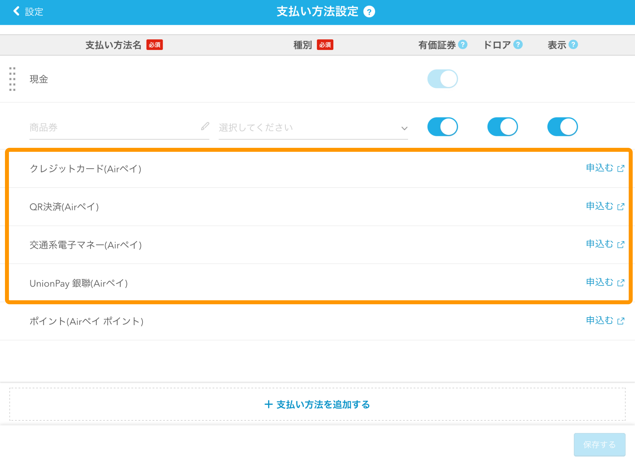Toggle 有価証券 switch for 商品券 row

coord(443,127)
